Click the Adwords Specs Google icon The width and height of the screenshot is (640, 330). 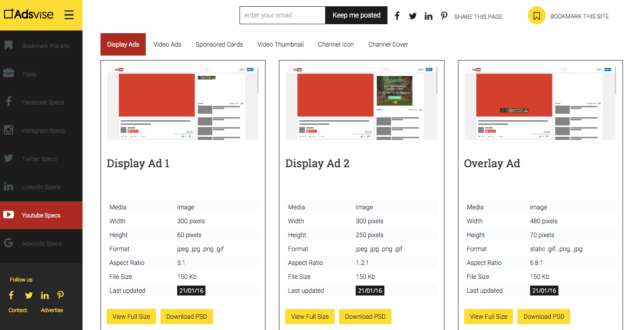click(9, 243)
